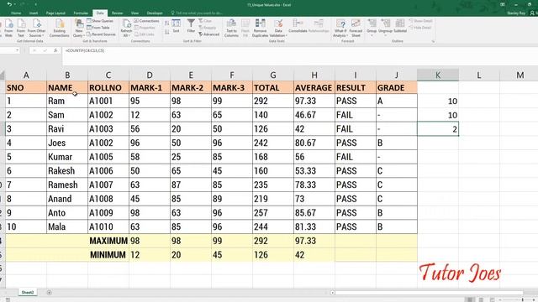Click the Stanley Roy account name
The height and width of the screenshot is (302, 538).
click(516, 13)
